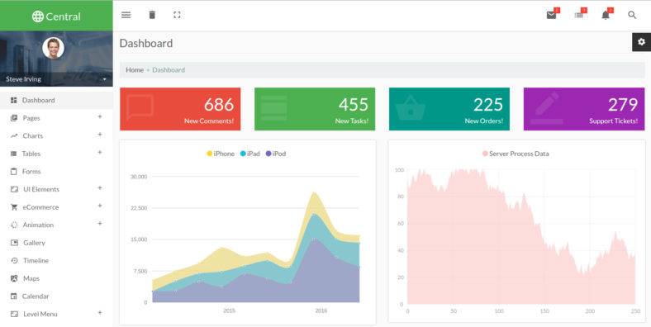Open the Animation sidebar link
Screen dimensions: 651x327
(38, 225)
